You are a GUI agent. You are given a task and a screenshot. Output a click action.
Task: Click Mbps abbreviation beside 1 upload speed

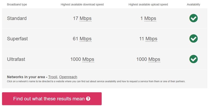click(150, 18)
